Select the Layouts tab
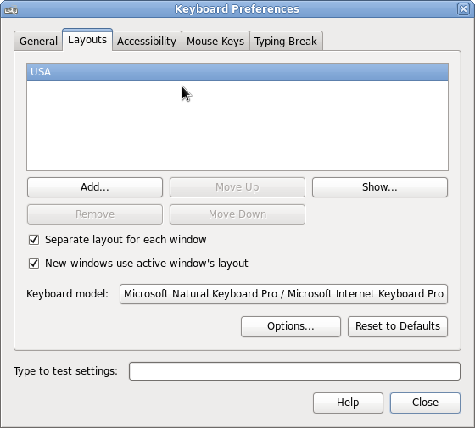 tap(87, 40)
